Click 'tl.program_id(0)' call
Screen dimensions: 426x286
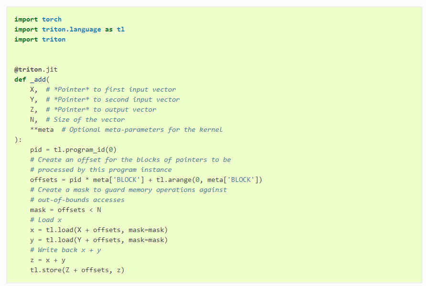pos(85,150)
